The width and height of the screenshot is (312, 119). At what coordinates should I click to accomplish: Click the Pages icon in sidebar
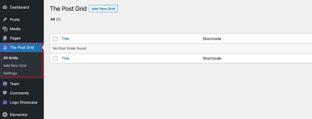[x=5, y=38]
